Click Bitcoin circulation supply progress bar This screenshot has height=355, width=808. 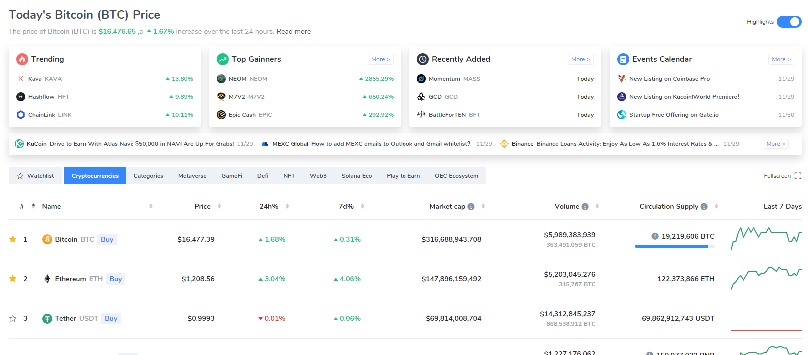(x=674, y=246)
